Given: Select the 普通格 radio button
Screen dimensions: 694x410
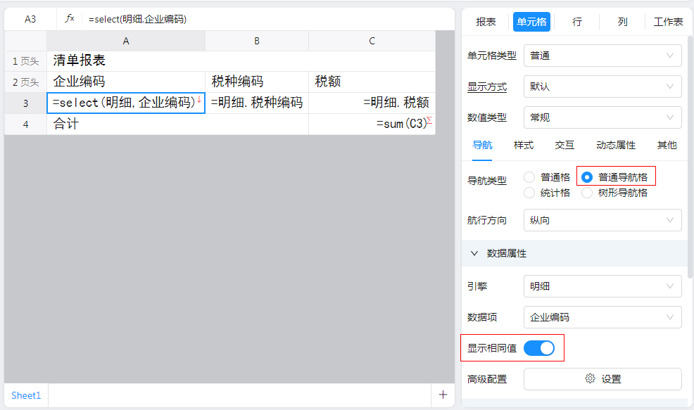Looking at the screenshot, I should point(529,177).
